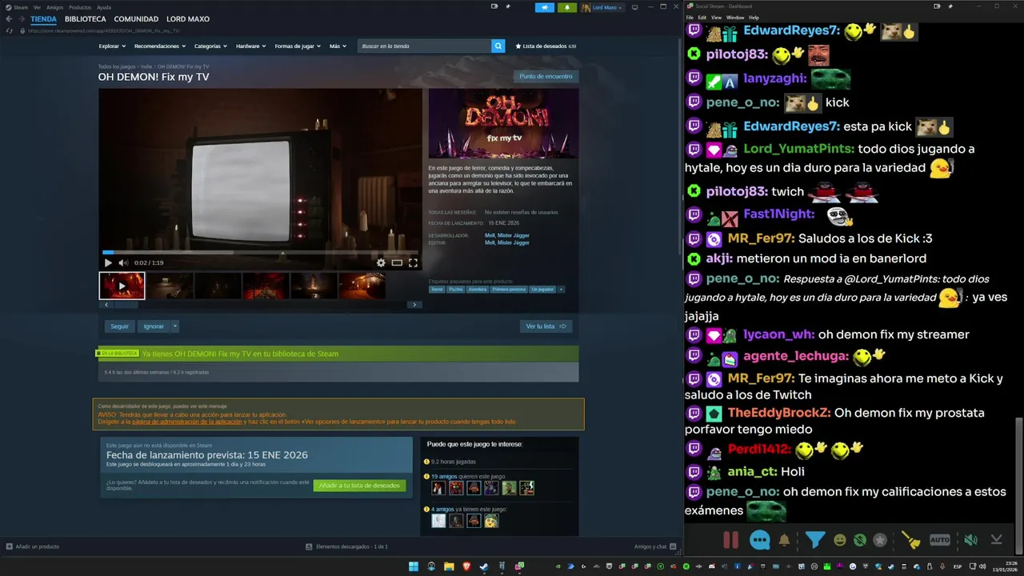Clear chat with the broom icon

(x=911, y=540)
